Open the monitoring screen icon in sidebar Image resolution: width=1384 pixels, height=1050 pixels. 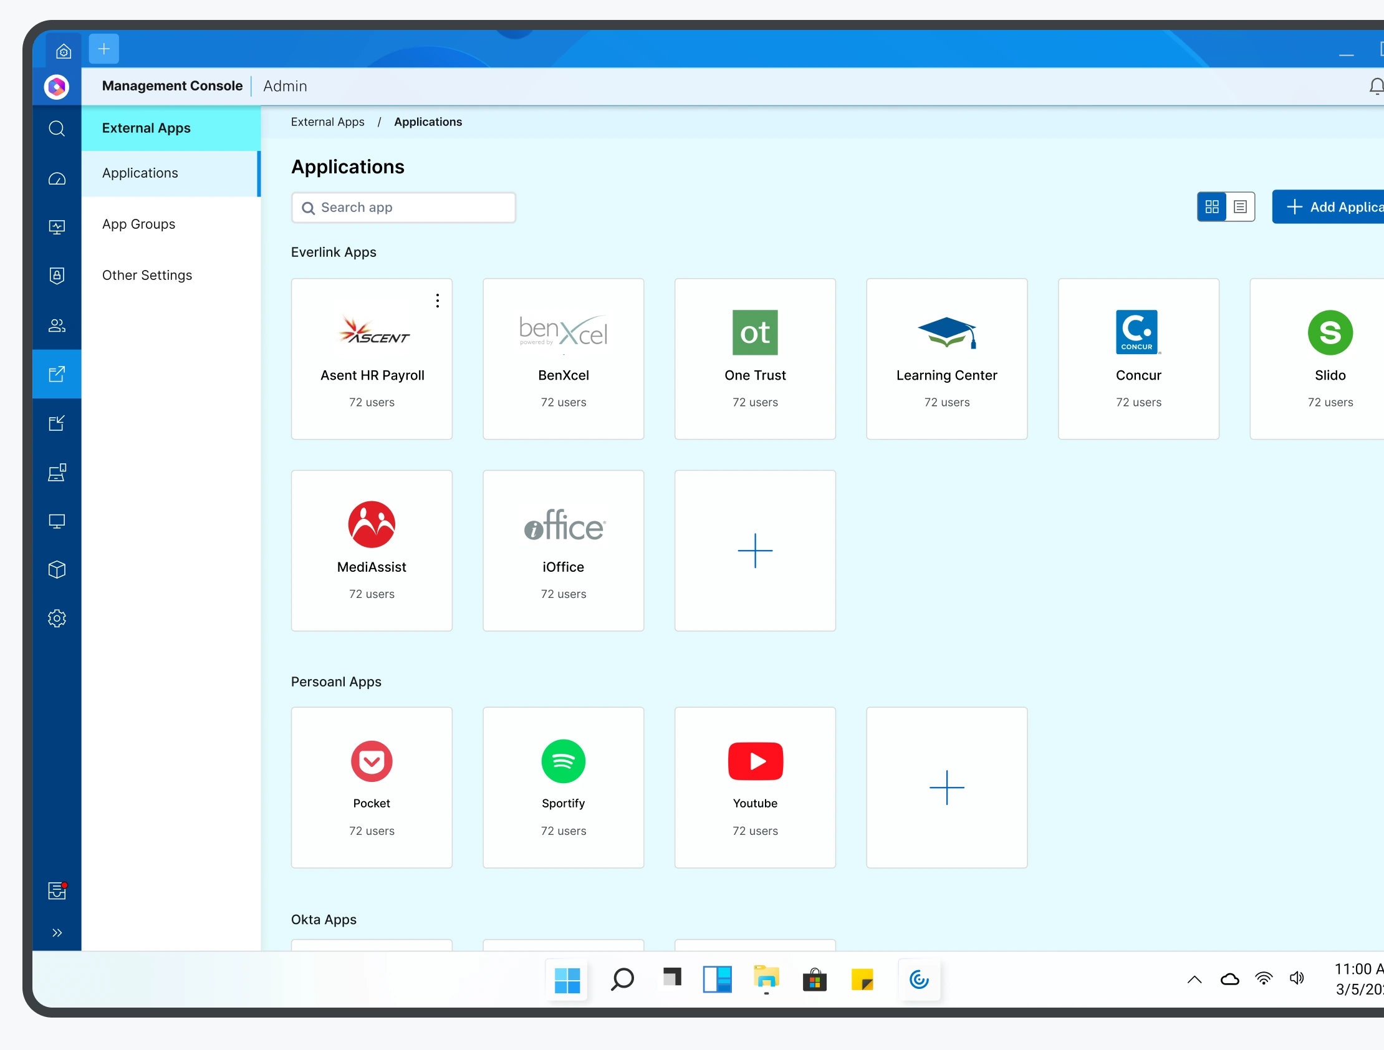(x=57, y=227)
